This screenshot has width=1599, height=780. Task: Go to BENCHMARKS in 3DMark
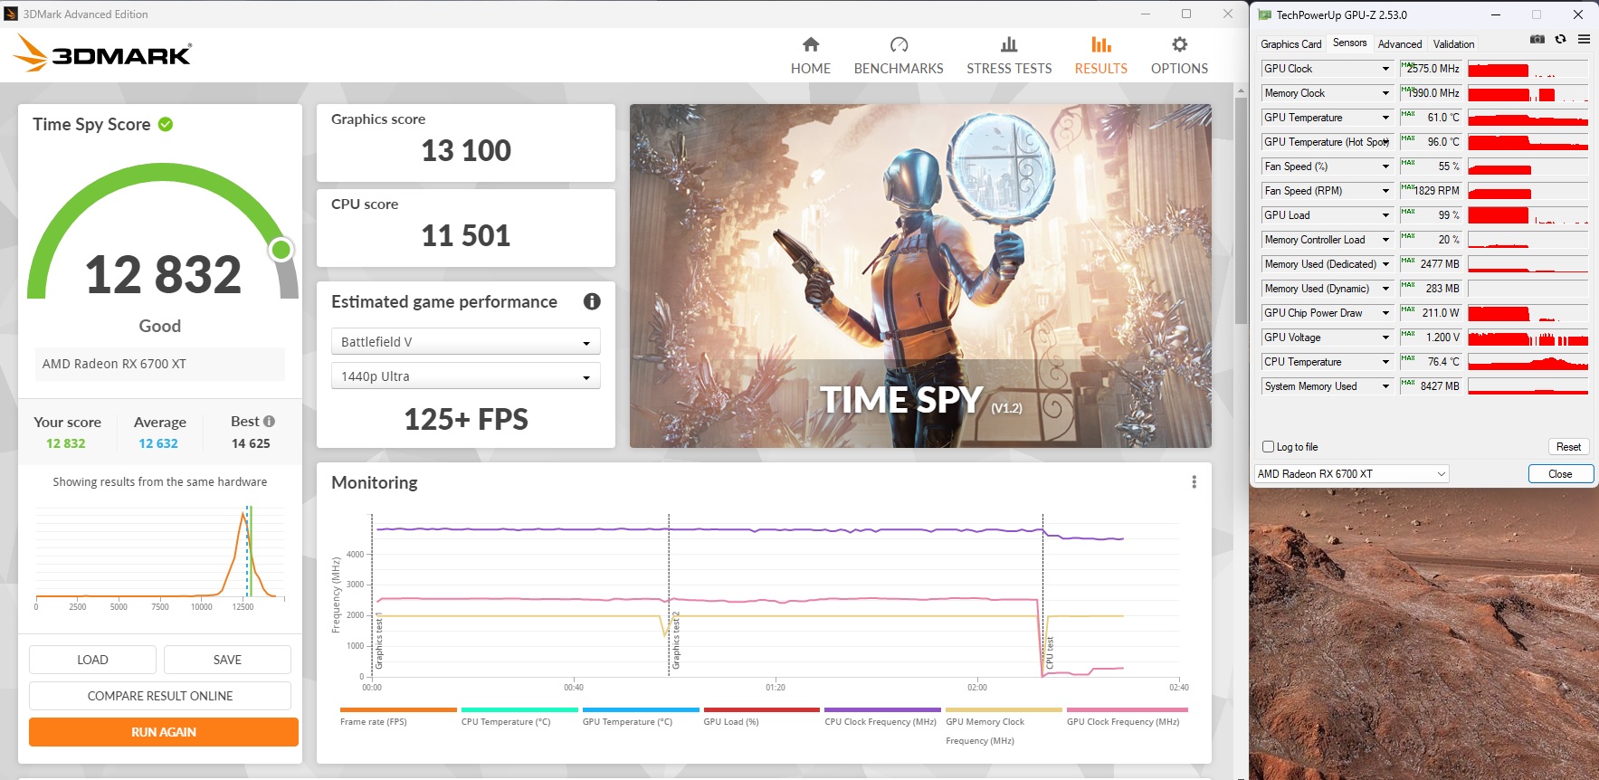pyautogui.click(x=899, y=56)
